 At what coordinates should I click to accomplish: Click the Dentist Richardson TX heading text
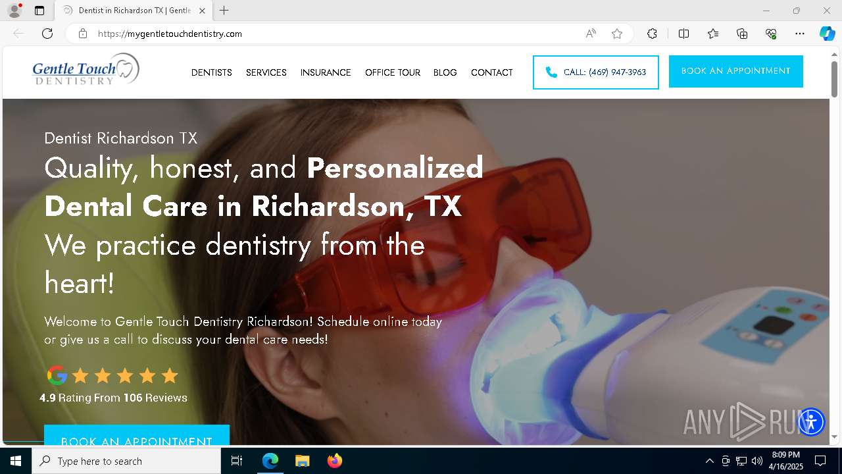coord(121,138)
